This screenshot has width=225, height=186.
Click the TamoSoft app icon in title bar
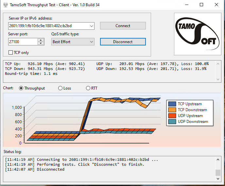pyautogui.click(x=6, y=5)
